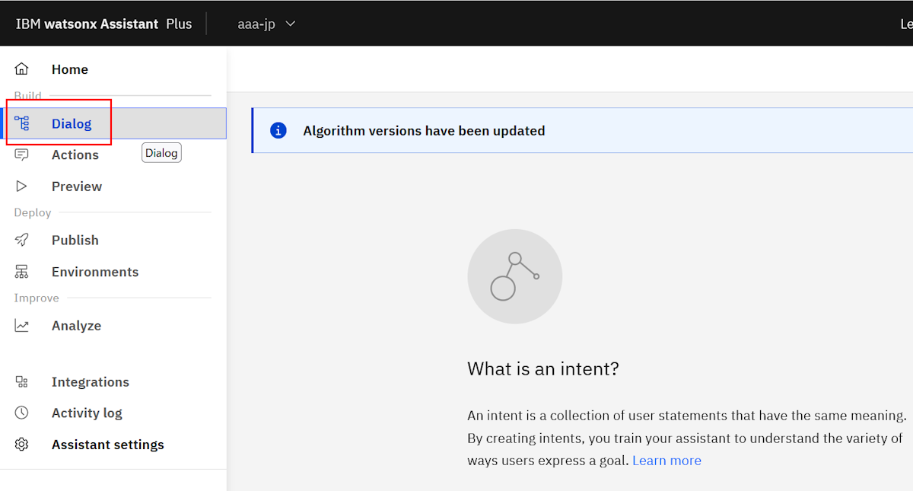Open Environments from the sidebar
Image resolution: width=913 pixels, height=491 pixels.
click(95, 272)
